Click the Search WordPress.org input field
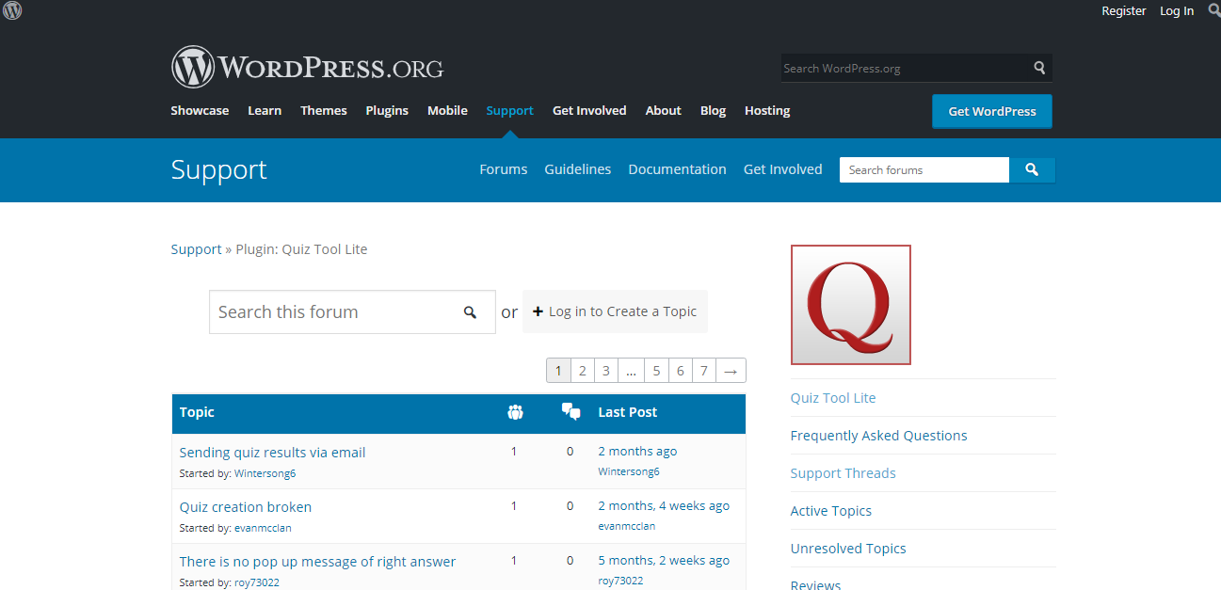The image size is (1221, 590). pyautogui.click(x=905, y=68)
